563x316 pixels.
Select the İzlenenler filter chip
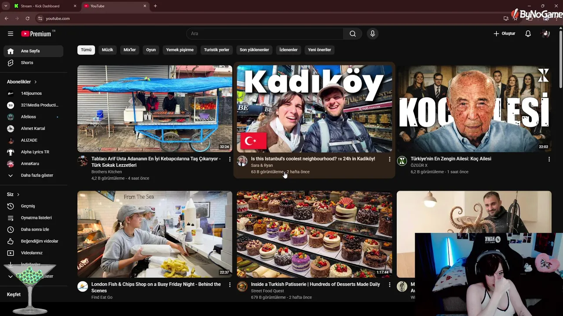coord(289,50)
